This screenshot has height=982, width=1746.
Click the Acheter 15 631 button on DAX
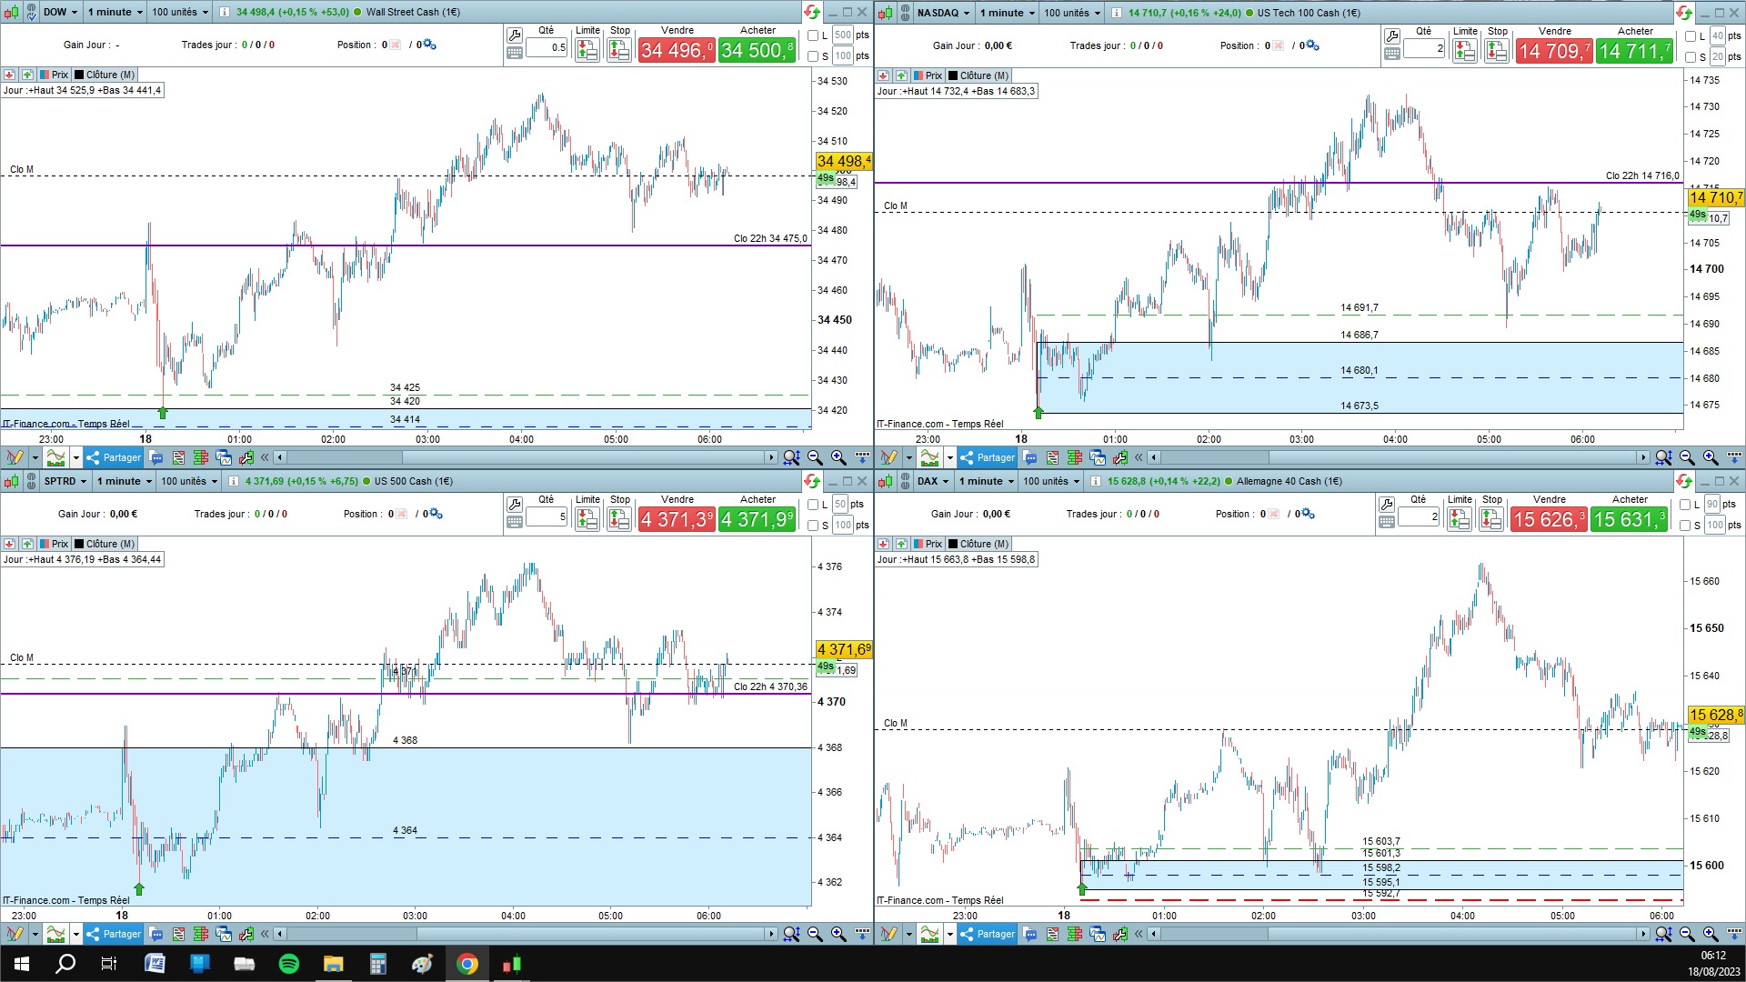(x=1629, y=519)
